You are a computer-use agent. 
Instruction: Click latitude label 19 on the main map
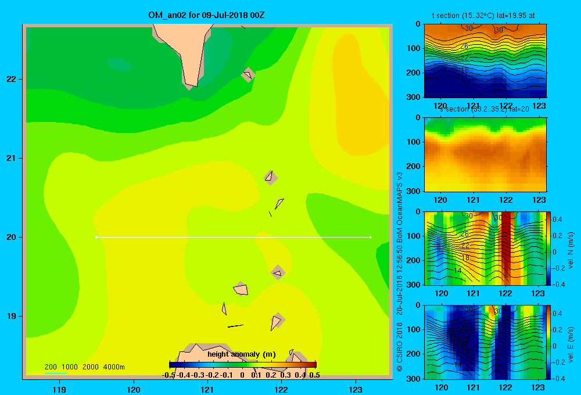point(12,316)
